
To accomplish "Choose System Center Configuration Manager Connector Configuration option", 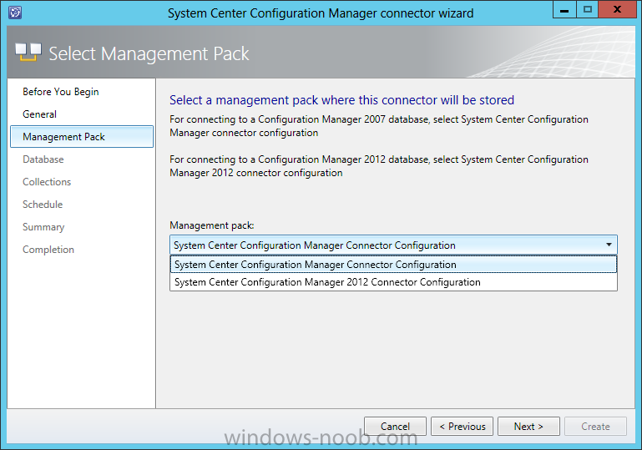I will pos(393,265).
